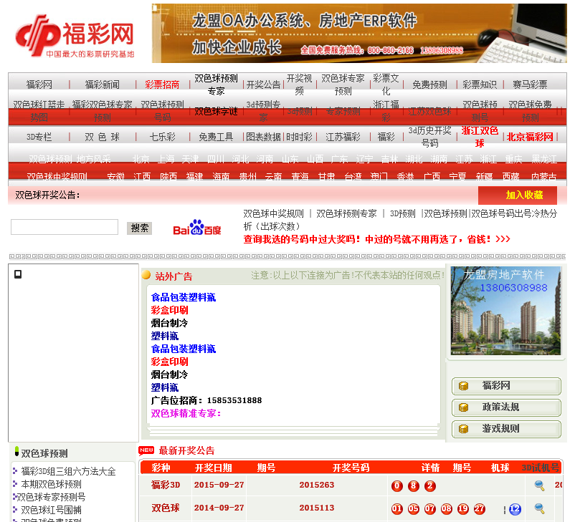
Task: Click the 2015-09-27 draw date cell
Action: pyautogui.click(x=219, y=485)
